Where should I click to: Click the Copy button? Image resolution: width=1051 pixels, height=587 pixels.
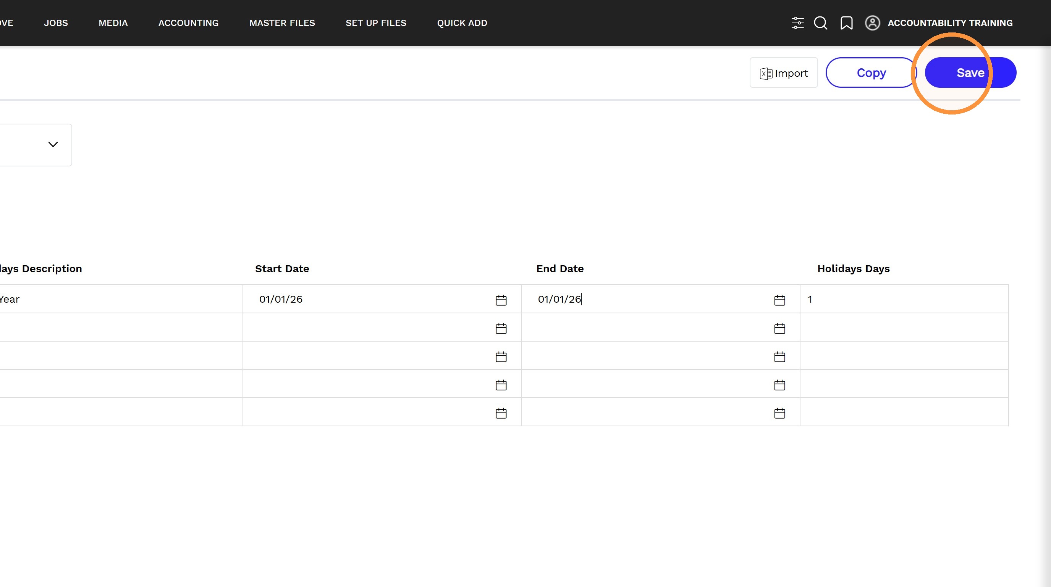click(871, 73)
